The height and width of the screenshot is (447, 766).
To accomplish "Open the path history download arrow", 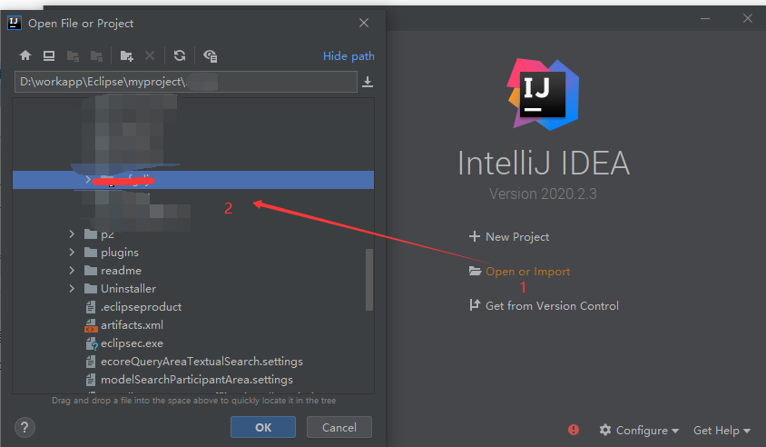I will coord(368,82).
